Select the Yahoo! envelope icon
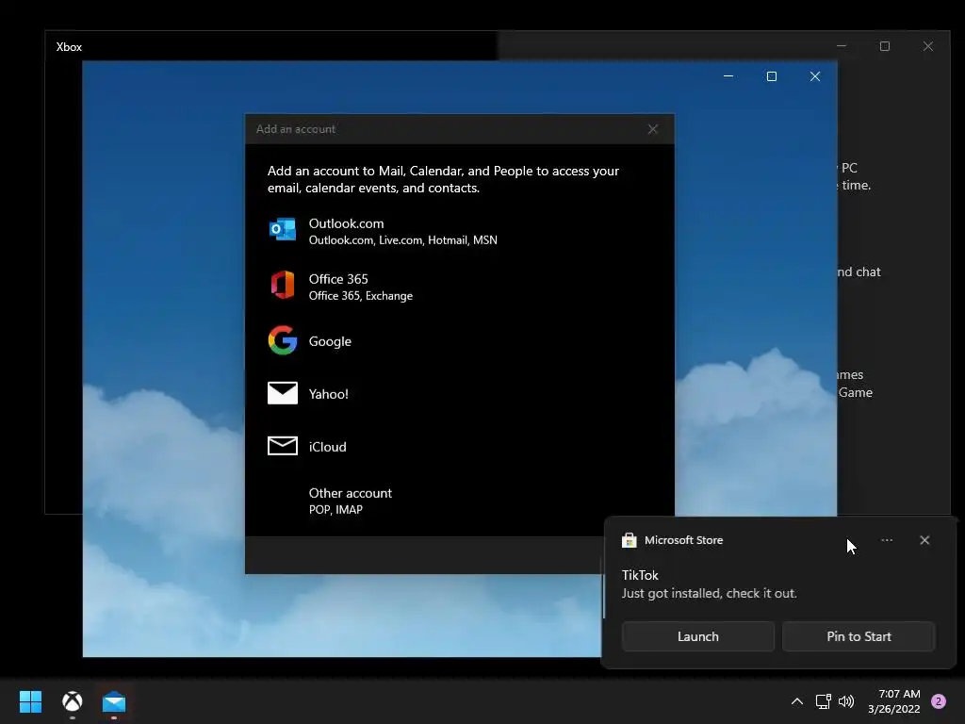This screenshot has width=965, height=724. [x=283, y=393]
